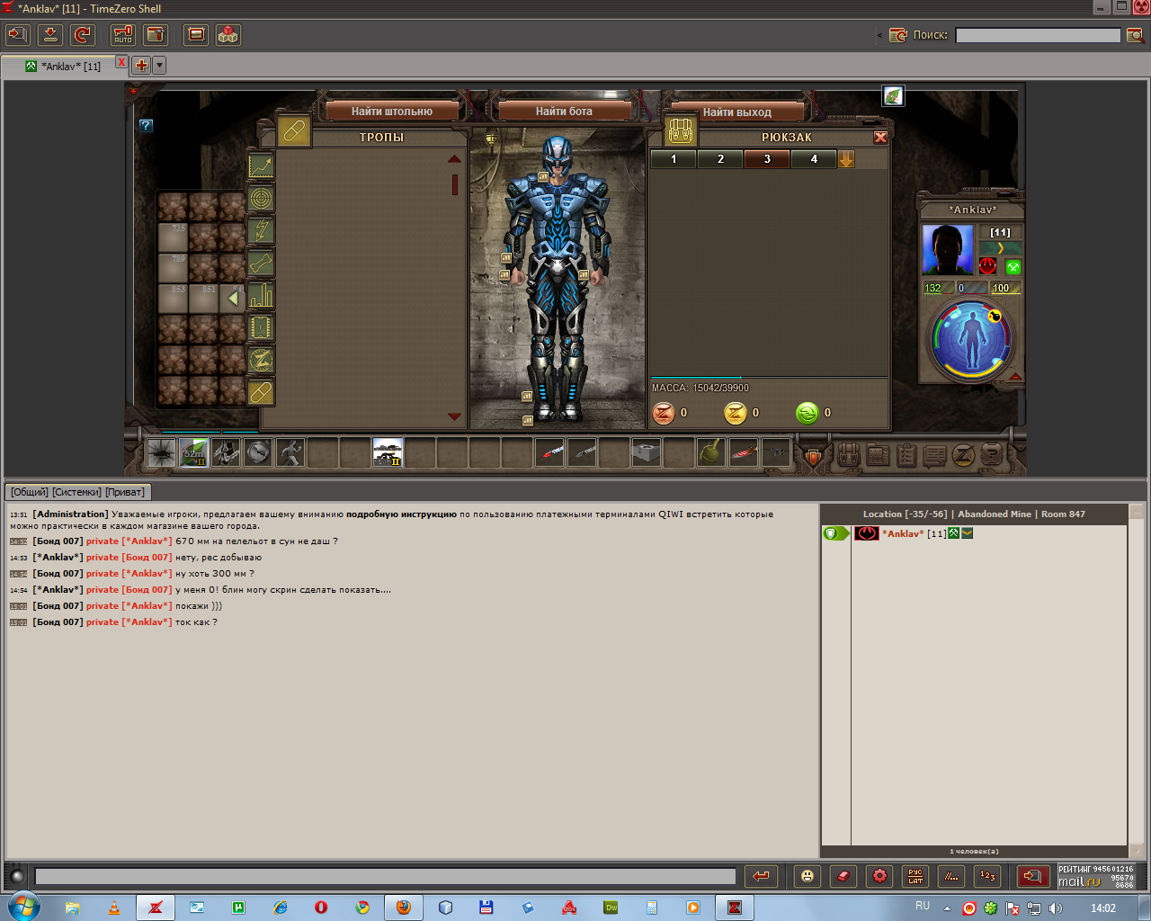This screenshot has height=921, width=1151.
Task: Open the smiley emoticon picker
Action: [x=807, y=876]
